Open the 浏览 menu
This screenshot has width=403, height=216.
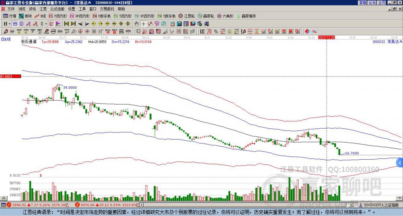click(x=22, y=9)
